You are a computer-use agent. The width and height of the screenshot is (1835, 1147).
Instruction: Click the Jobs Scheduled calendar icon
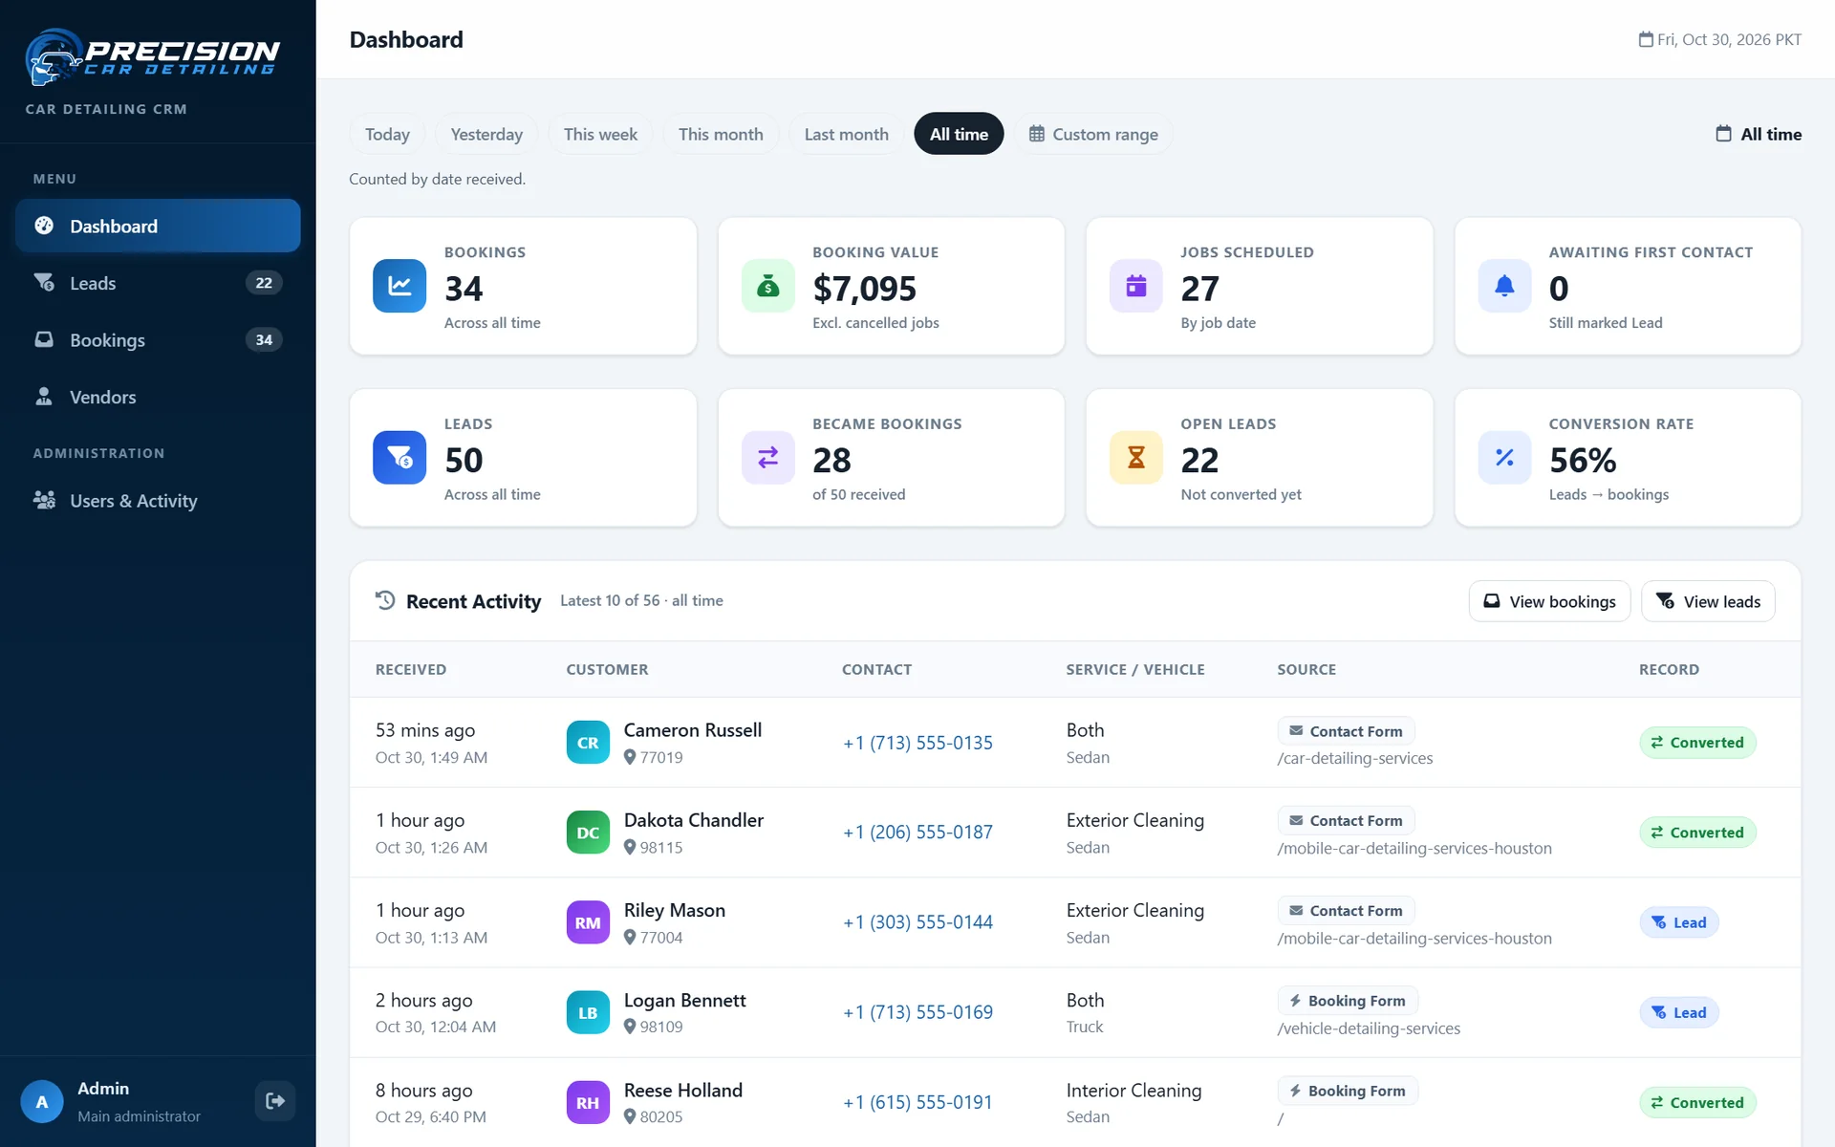[1136, 286]
